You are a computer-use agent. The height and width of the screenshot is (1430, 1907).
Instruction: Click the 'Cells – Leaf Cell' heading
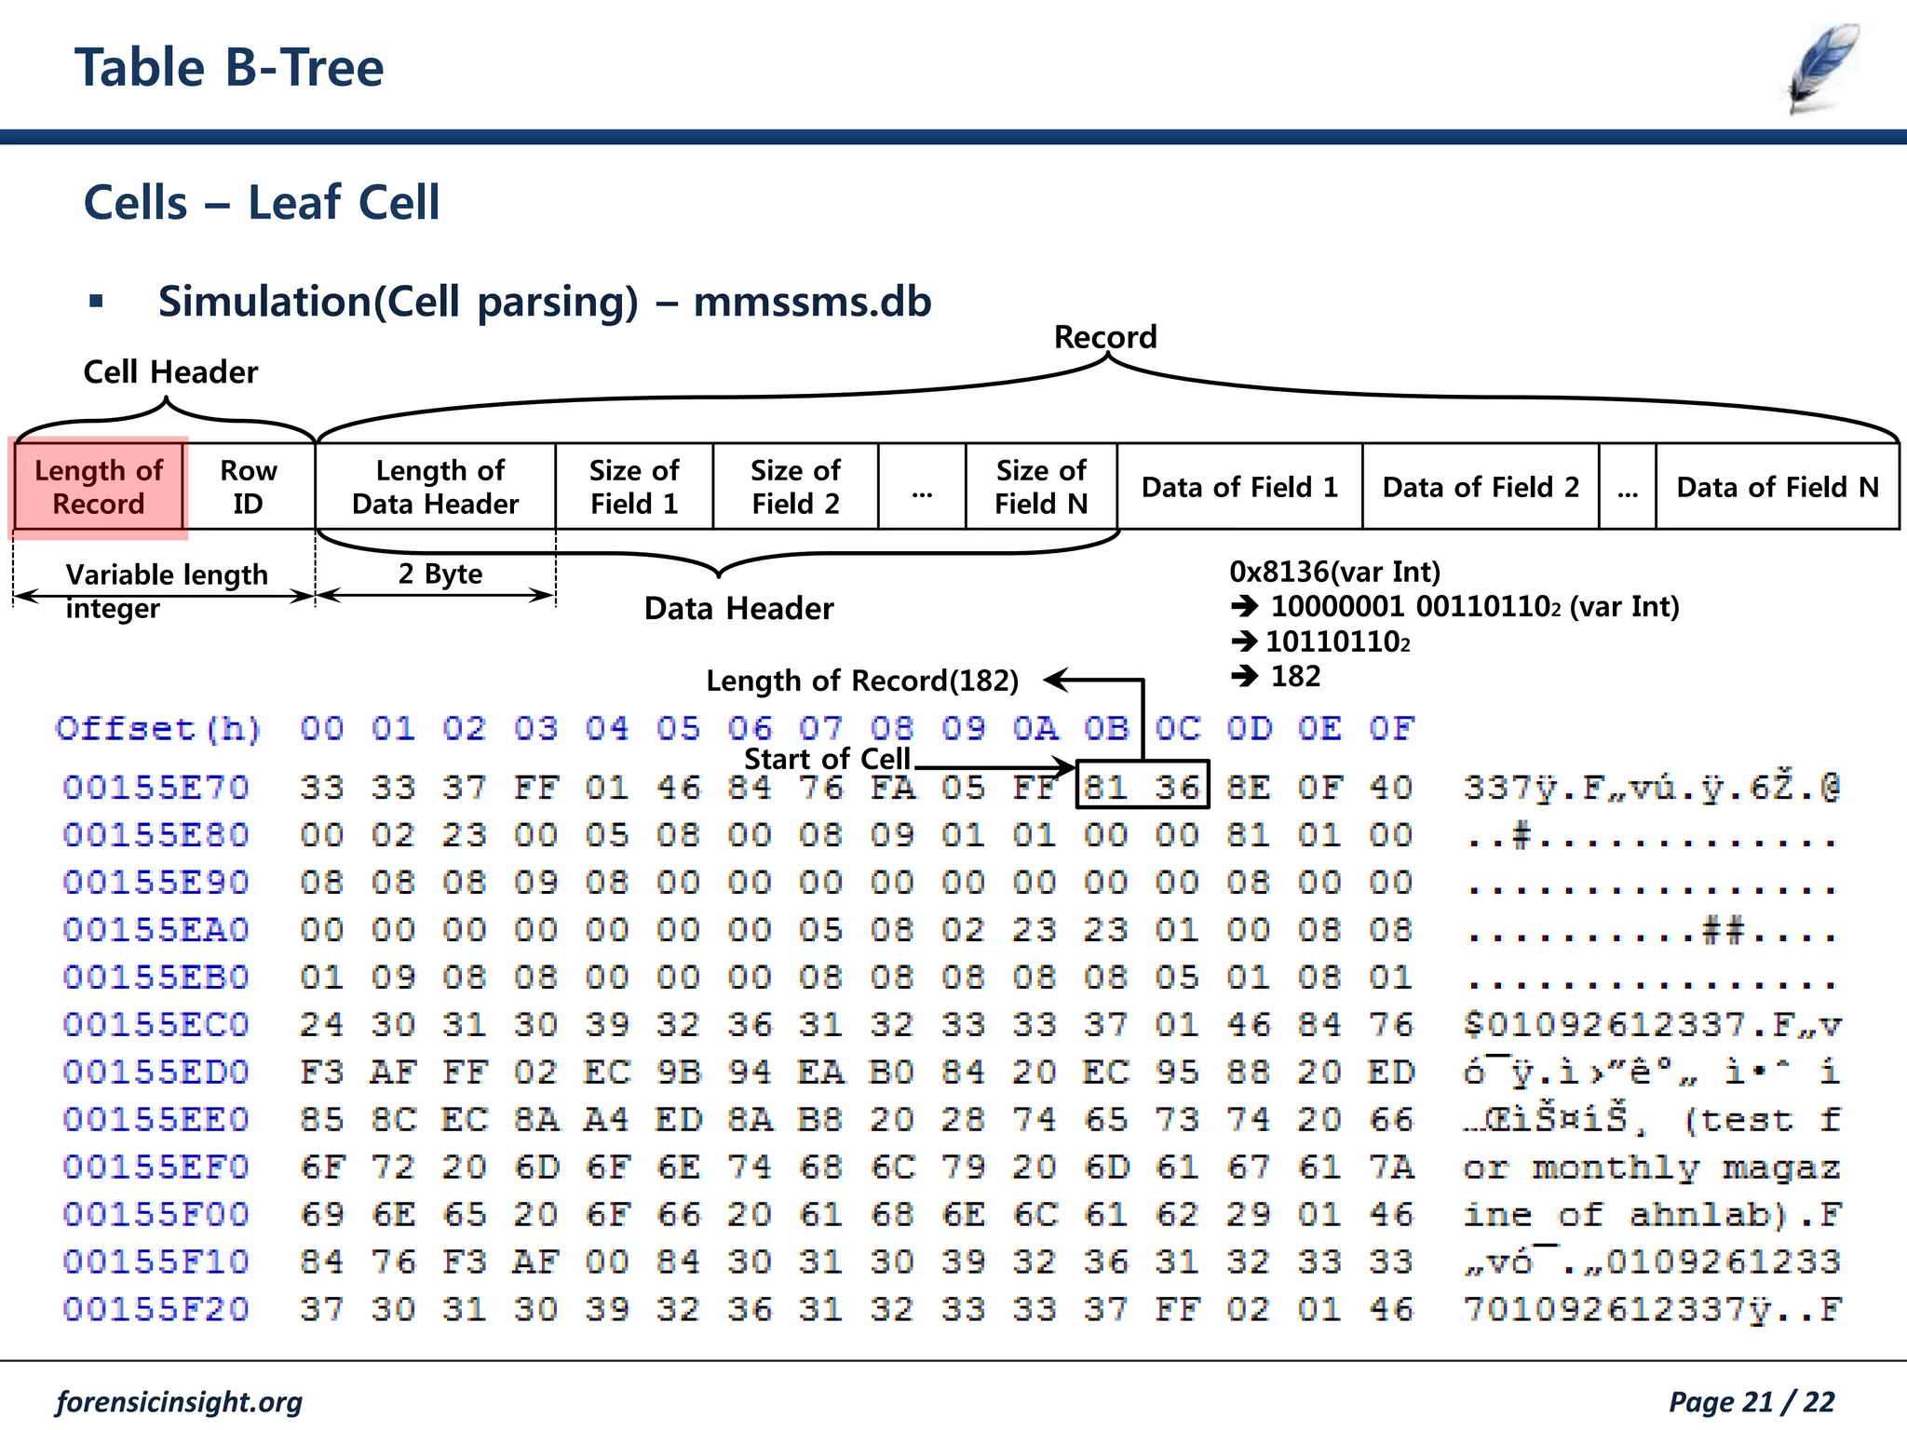(262, 202)
